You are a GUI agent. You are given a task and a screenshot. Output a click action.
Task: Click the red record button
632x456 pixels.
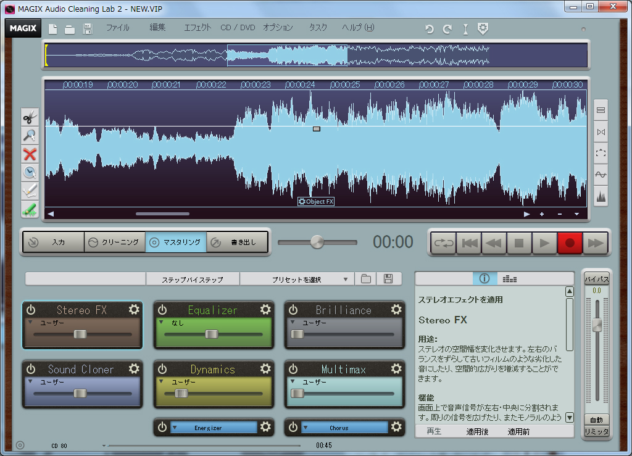(x=570, y=243)
